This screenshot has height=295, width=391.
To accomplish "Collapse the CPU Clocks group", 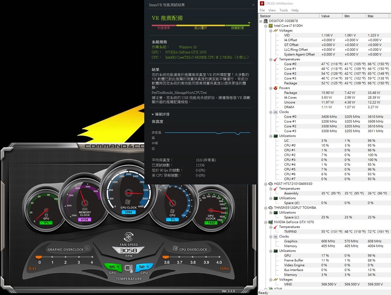I will coord(271,112).
